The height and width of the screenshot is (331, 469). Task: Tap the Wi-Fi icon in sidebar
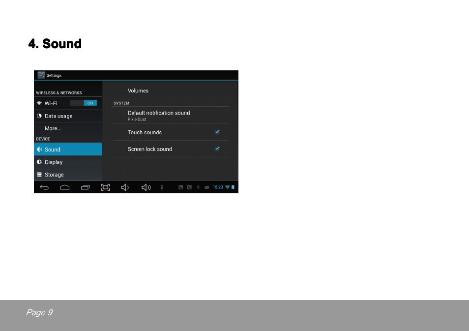coord(39,103)
